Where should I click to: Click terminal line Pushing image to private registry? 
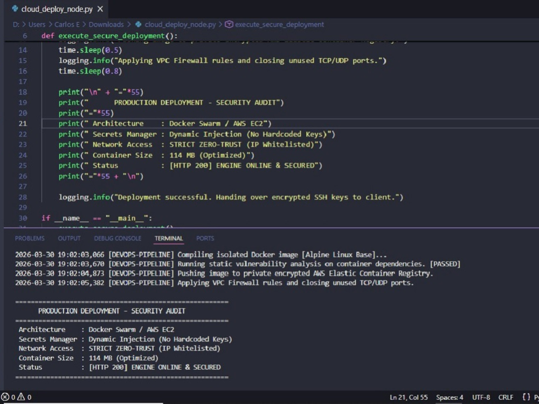pyautogui.click(x=224, y=274)
